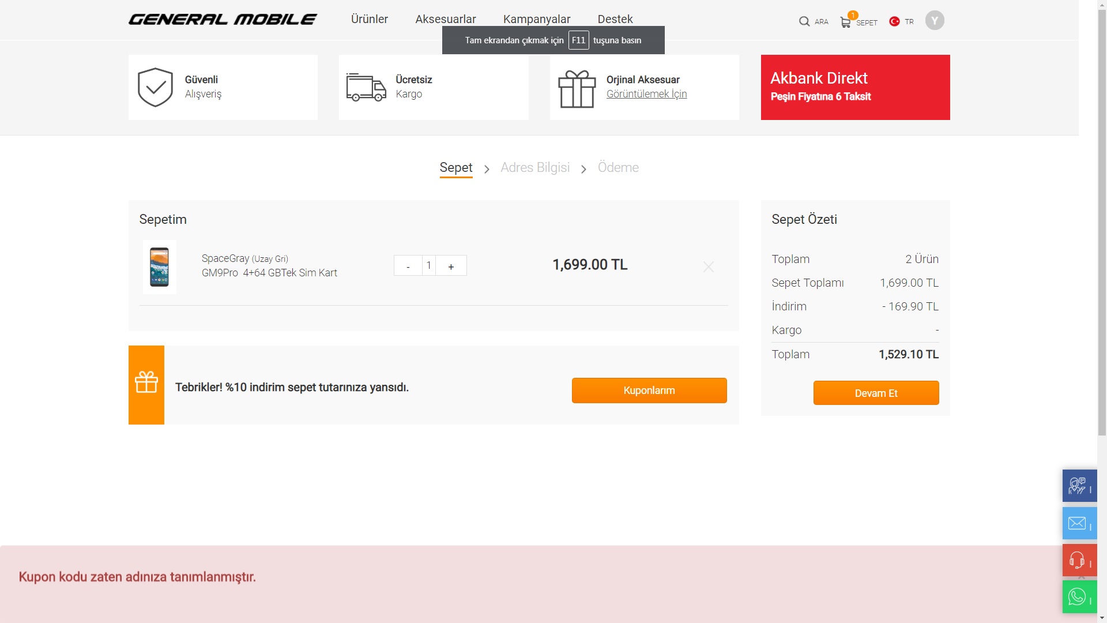Open the search magnifier icon

point(804,21)
